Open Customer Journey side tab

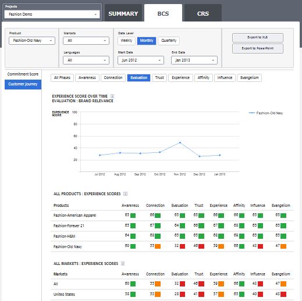click(23, 84)
